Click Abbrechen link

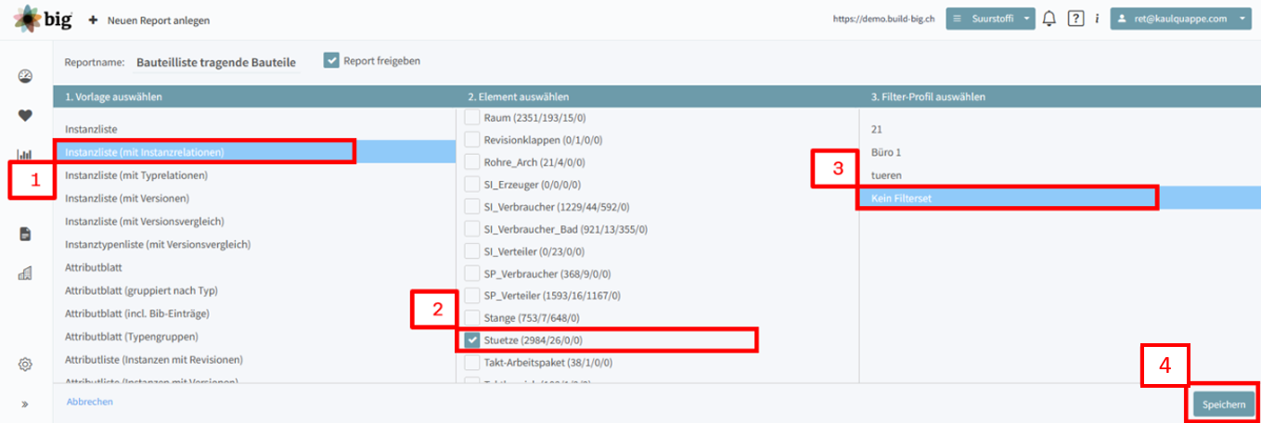coord(90,402)
